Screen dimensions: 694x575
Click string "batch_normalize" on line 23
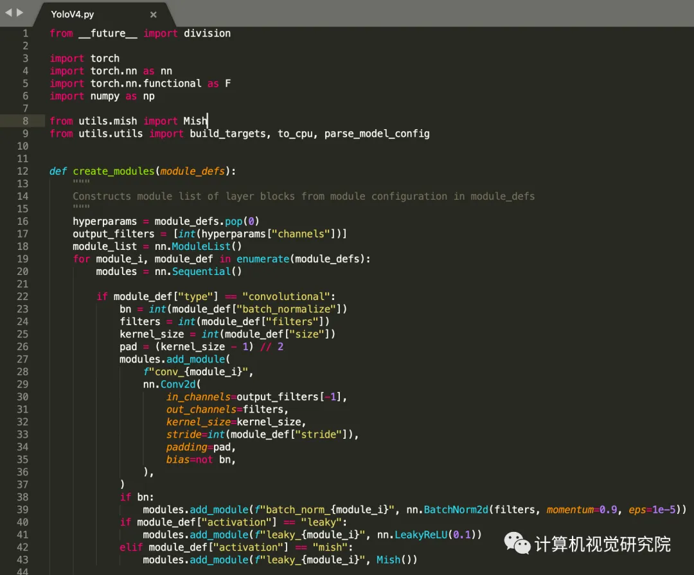click(287, 309)
